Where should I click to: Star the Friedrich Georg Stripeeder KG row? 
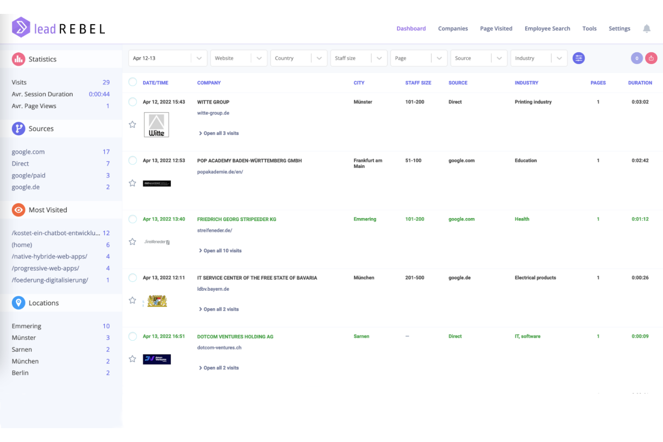pyautogui.click(x=133, y=242)
